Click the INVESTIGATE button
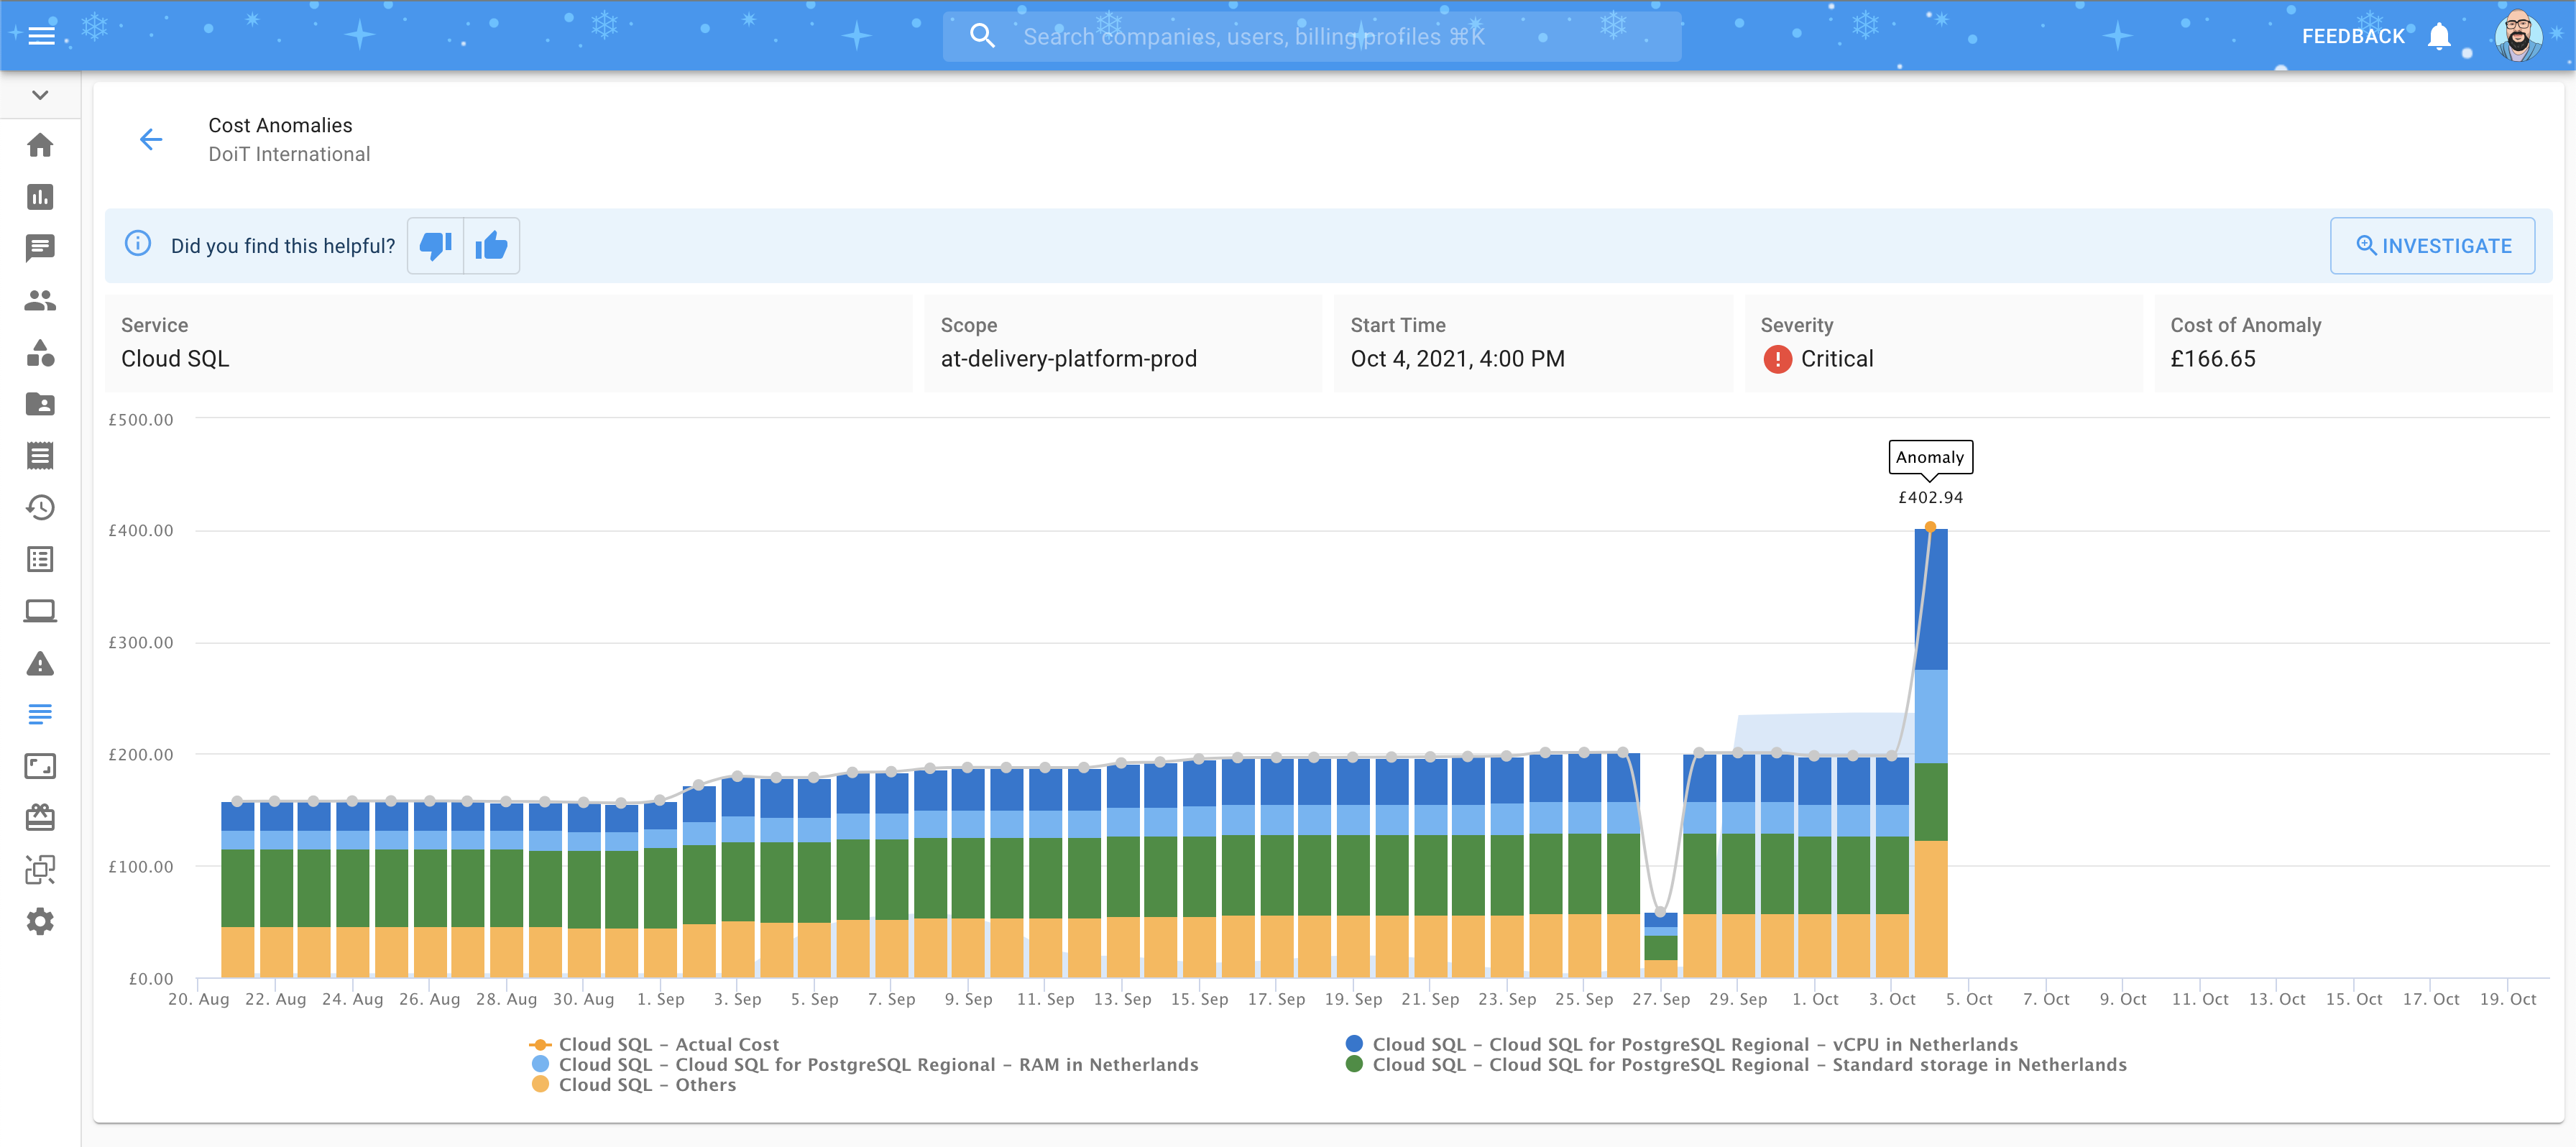Viewport: 2576px width, 1147px height. click(x=2432, y=245)
